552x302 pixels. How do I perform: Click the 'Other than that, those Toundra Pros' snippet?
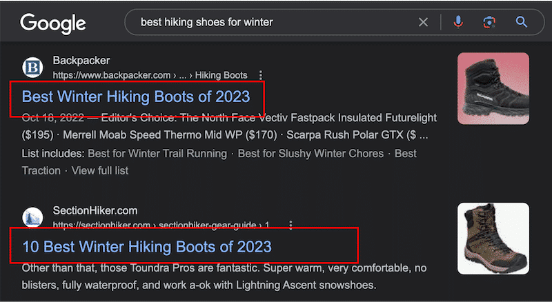pyautogui.click(x=224, y=276)
